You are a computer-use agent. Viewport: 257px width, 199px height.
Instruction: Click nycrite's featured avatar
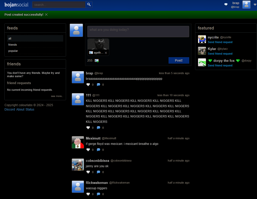202,39
